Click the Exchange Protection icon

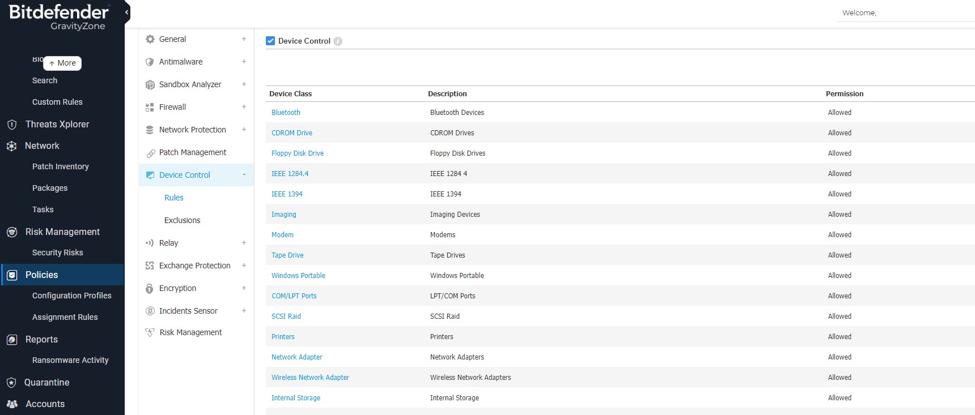point(150,266)
